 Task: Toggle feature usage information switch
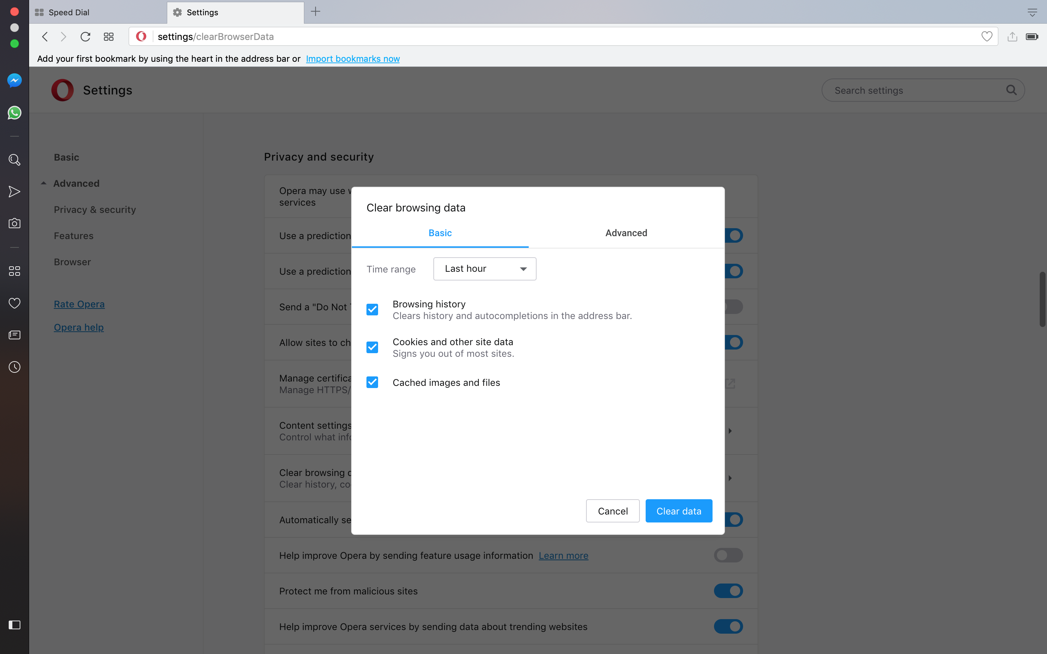pos(728,556)
